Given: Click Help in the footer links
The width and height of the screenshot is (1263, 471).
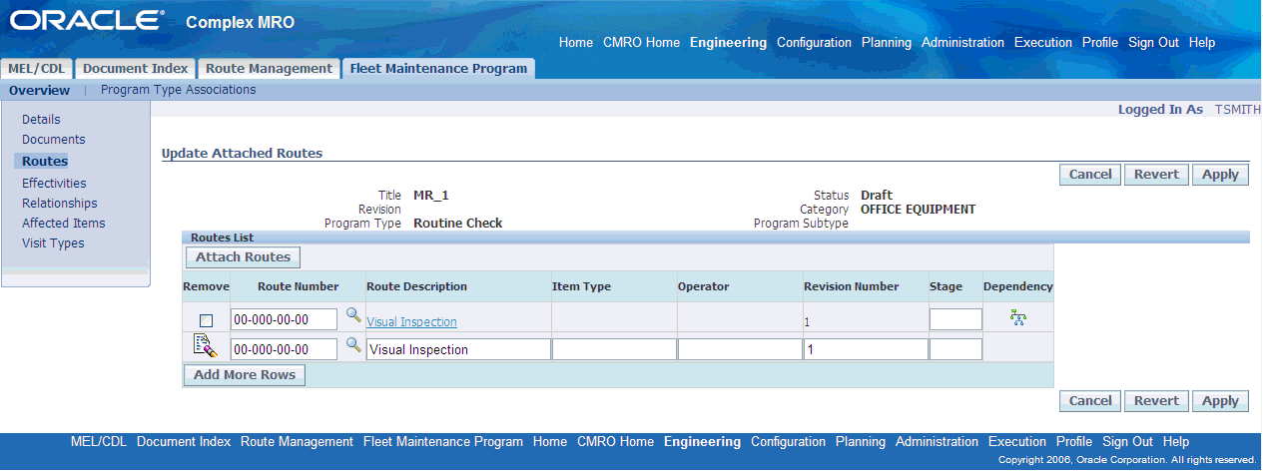Looking at the screenshot, I should (1176, 442).
